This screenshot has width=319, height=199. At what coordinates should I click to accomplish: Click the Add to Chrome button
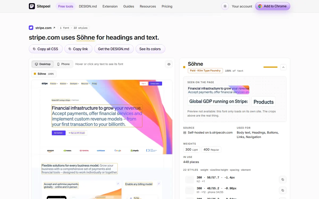[272, 6]
